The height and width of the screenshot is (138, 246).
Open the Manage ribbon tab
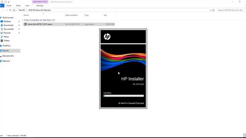pyautogui.click(x=40, y=6)
